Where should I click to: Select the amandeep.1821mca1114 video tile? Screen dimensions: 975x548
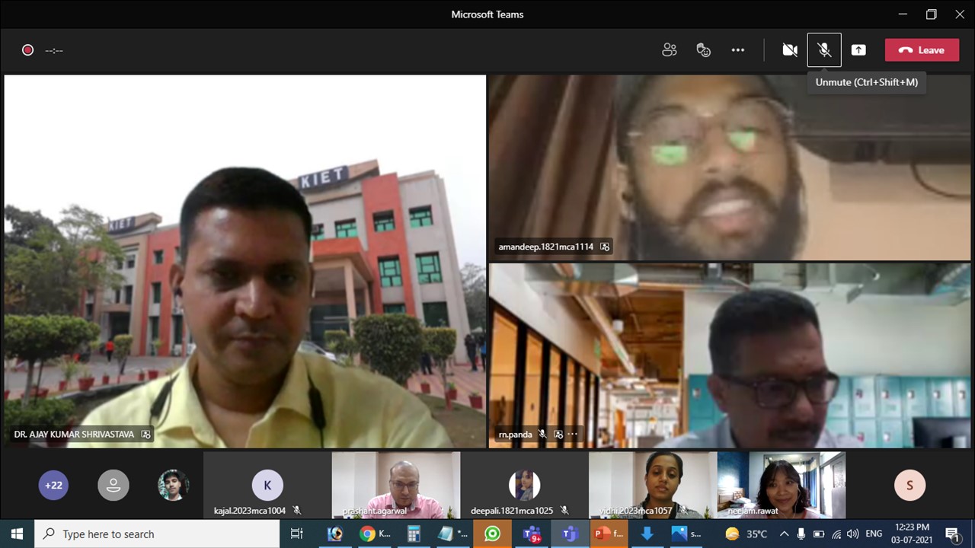(729, 167)
